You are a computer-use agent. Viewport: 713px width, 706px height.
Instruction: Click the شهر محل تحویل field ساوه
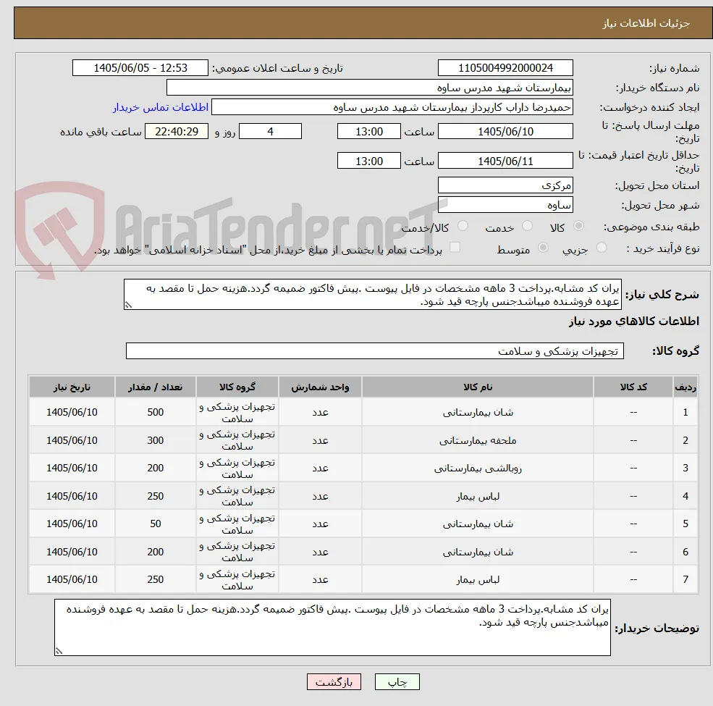[x=505, y=205]
